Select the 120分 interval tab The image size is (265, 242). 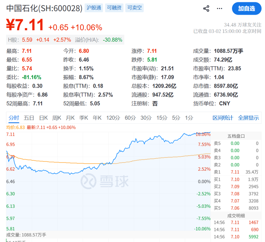pyautogui.click(x=113, y=118)
